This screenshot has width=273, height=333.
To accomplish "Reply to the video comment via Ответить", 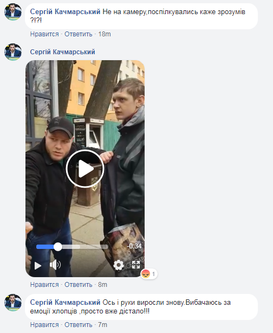I will [x=79, y=285].
